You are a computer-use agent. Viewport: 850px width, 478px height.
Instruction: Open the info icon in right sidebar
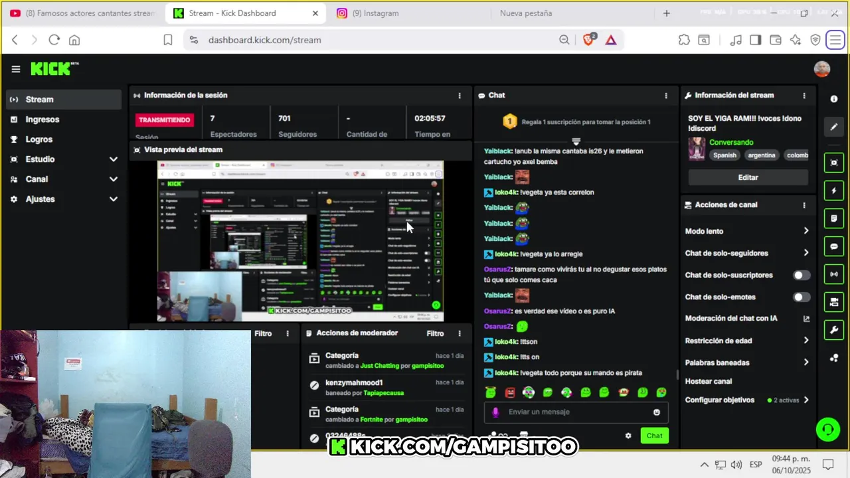pyautogui.click(x=834, y=99)
